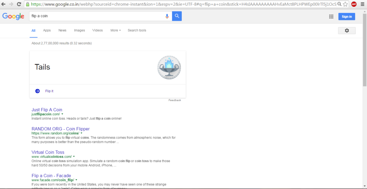Click the 'justflipacoin.com/' green URL text
Viewport: 367px width, 189px height.
(x=46, y=114)
